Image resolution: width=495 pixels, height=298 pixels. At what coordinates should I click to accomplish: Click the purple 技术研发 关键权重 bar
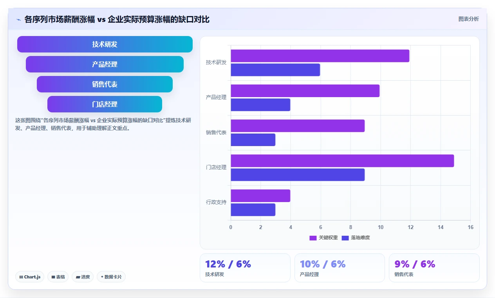point(320,56)
